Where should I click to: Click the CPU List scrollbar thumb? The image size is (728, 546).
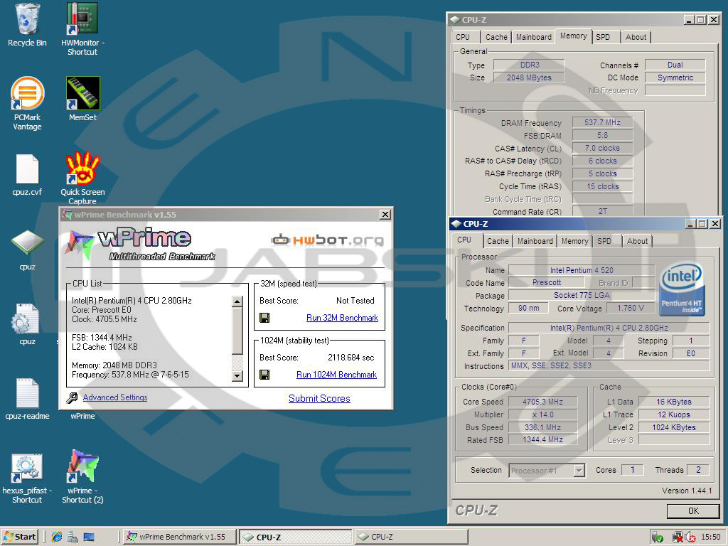[237, 331]
